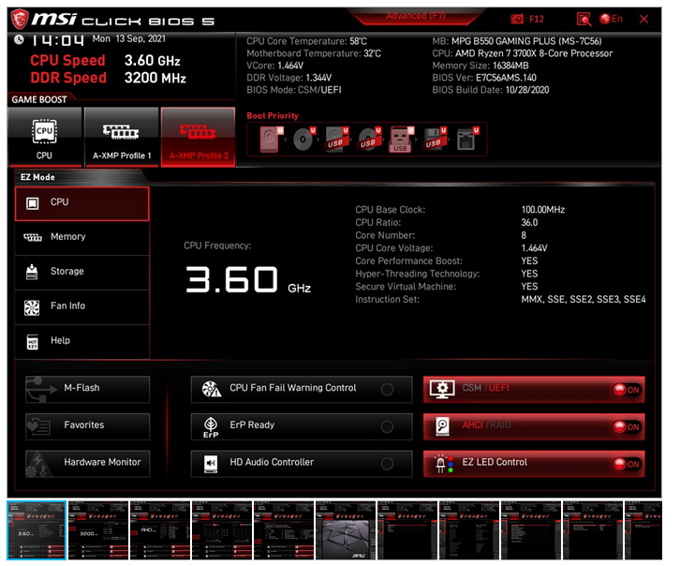
Task: Activate A-XMP Profile 1
Action: [123, 139]
